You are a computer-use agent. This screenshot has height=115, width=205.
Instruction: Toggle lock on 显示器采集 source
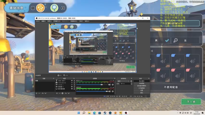pos(74,89)
